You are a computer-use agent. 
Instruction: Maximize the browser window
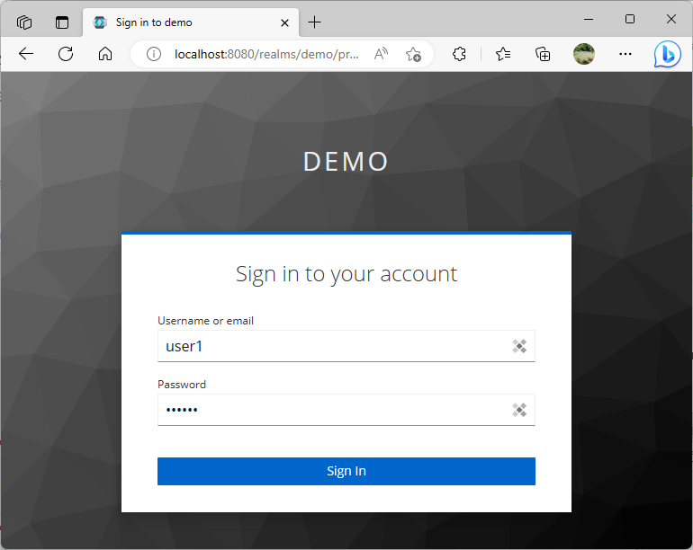pos(630,19)
